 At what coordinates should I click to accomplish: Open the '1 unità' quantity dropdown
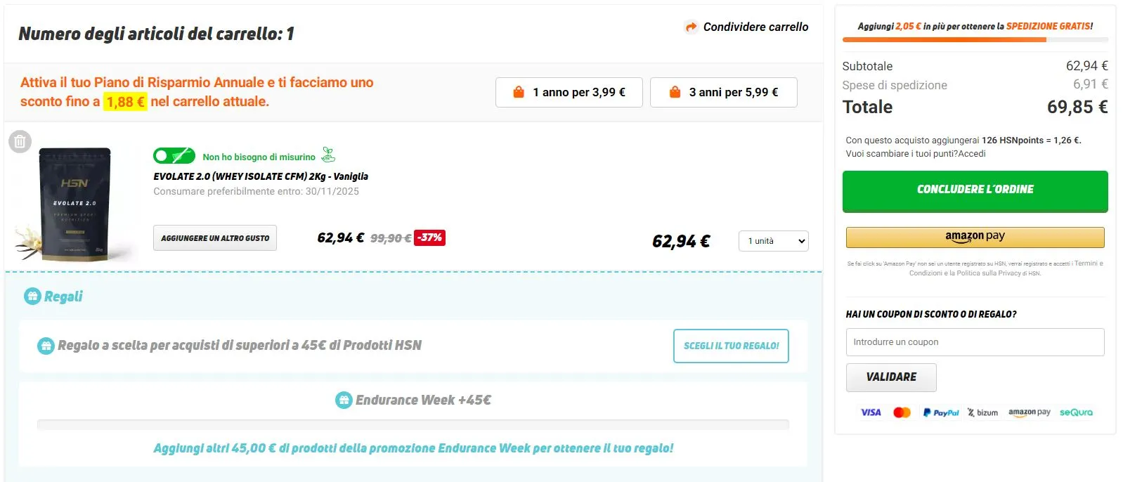772,241
